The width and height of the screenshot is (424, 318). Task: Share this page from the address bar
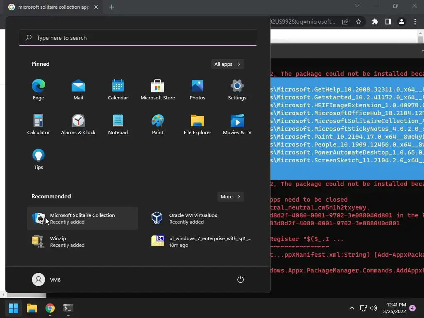(345, 22)
